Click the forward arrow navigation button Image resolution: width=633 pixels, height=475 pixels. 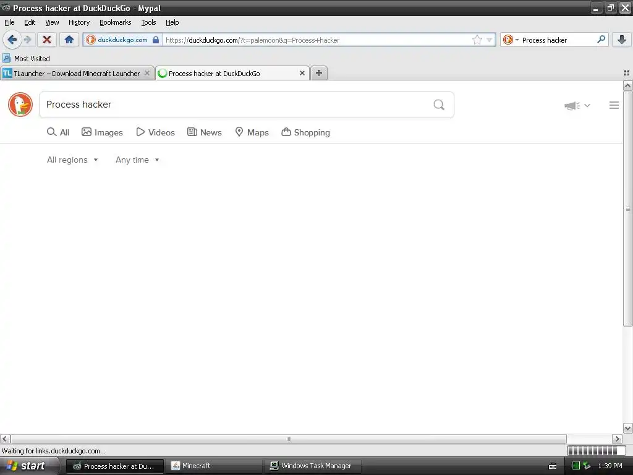[x=27, y=40]
